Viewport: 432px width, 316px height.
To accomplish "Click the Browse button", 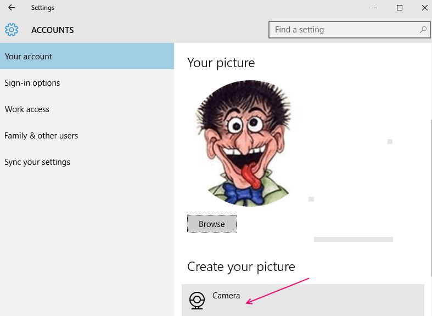I will pos(211,224).
